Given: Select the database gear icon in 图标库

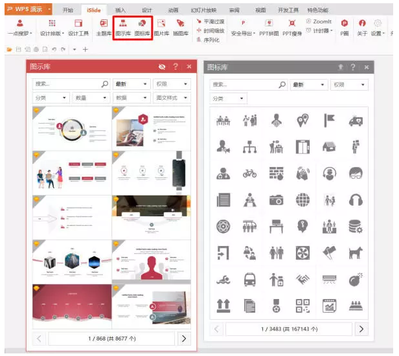Looking at the screenshot, I should (x=356, y=227).
